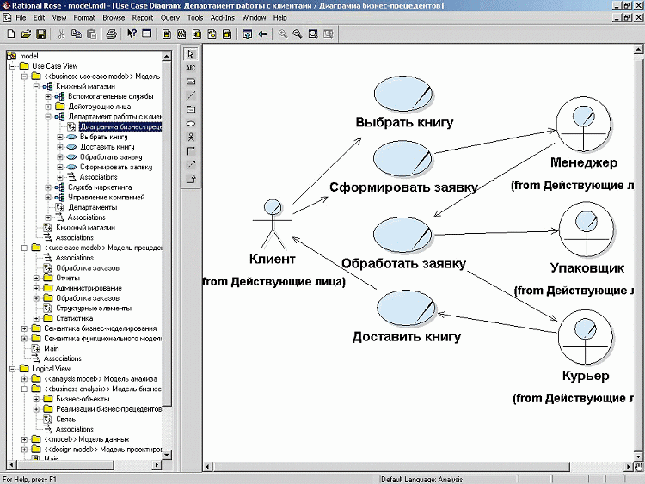This screenshot has height=484, width=645.
Task: Select Департаменты diagram in the browser tree
Action: pos(93,207)
